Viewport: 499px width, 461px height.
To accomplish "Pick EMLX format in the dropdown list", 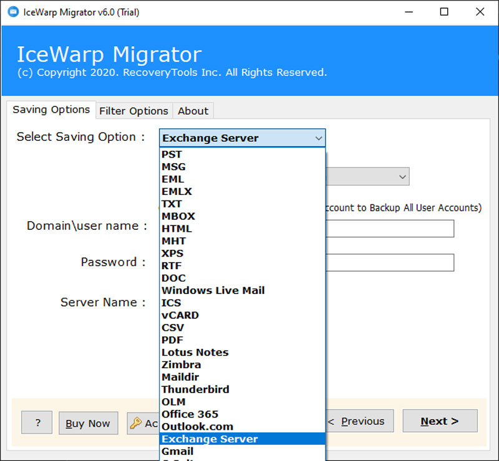I will pyautogui.click(x=242, y=192).
